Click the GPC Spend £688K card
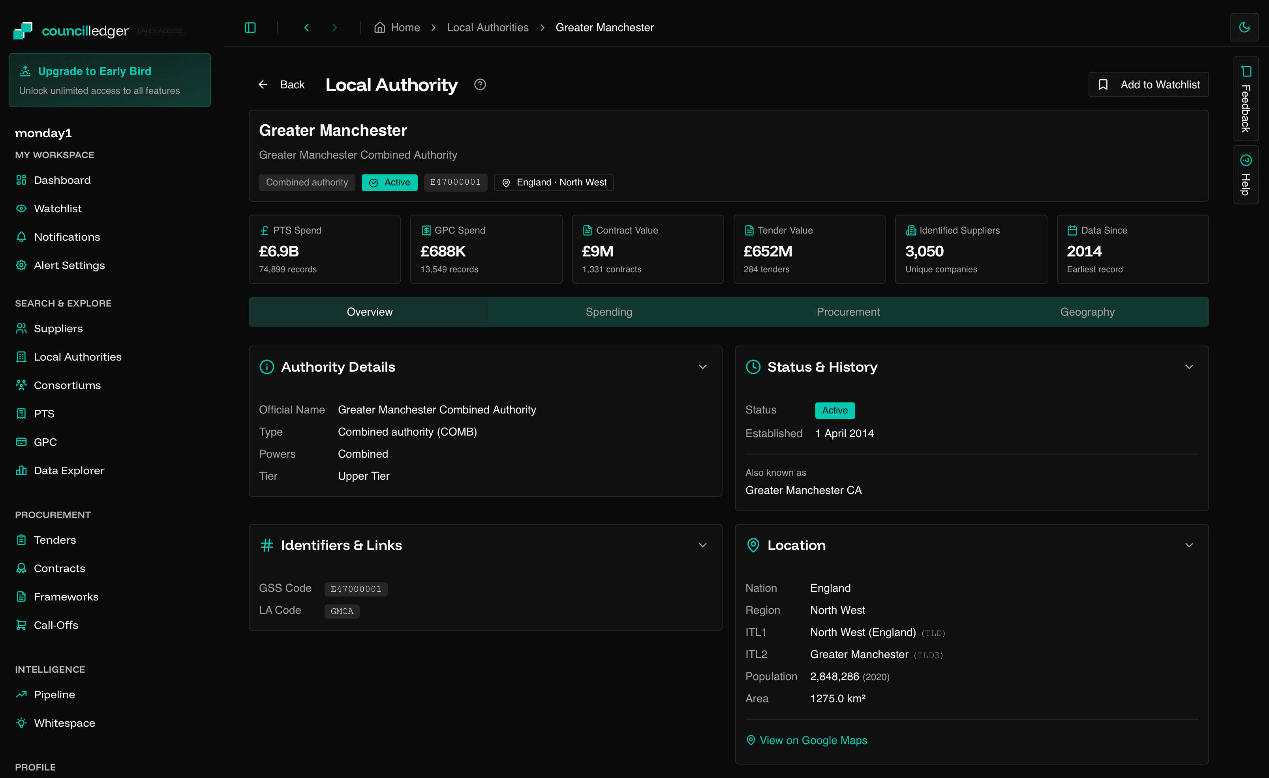 point(486,249)
